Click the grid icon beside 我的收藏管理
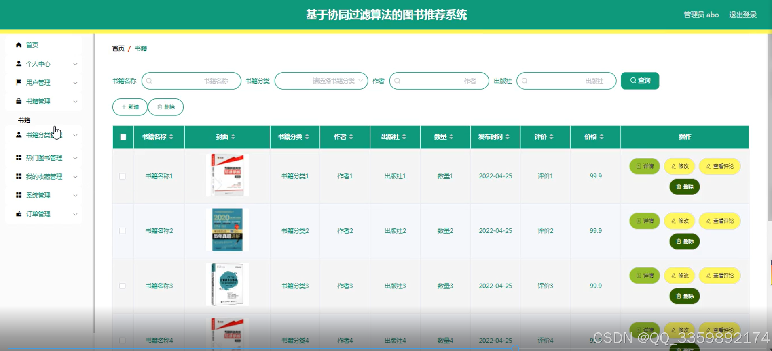The image size is (772, 351). coord(19,176)
